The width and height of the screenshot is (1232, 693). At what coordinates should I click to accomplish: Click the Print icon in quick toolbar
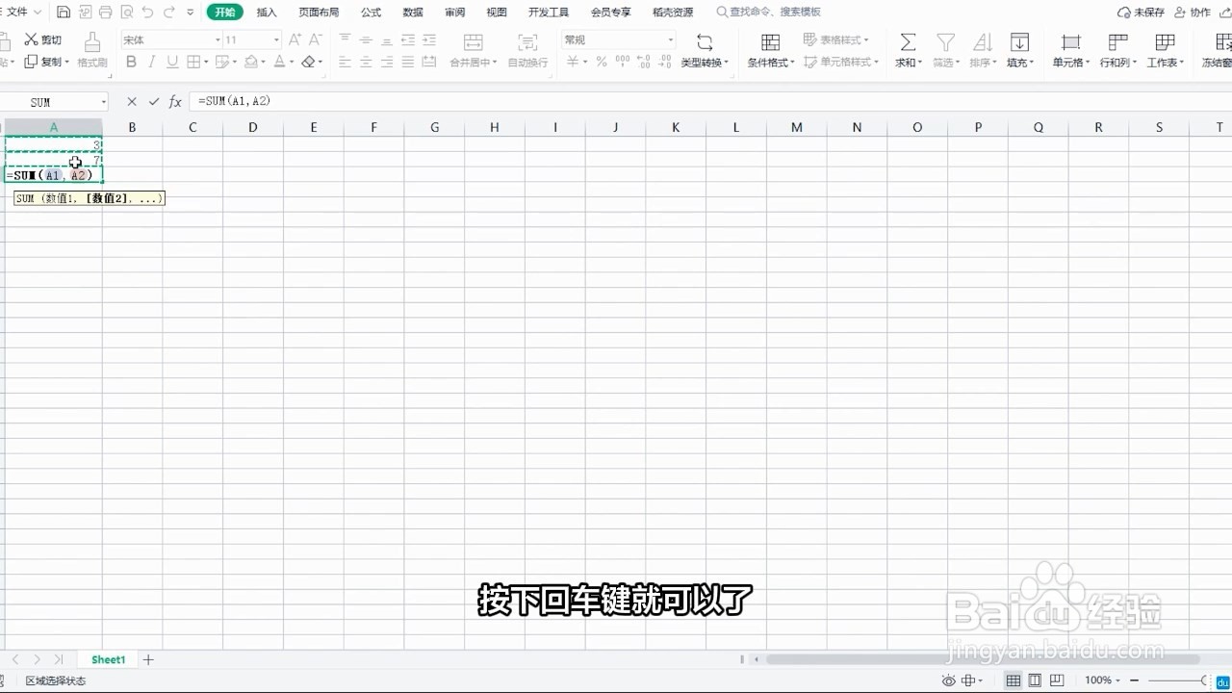(x=106, y=13)
